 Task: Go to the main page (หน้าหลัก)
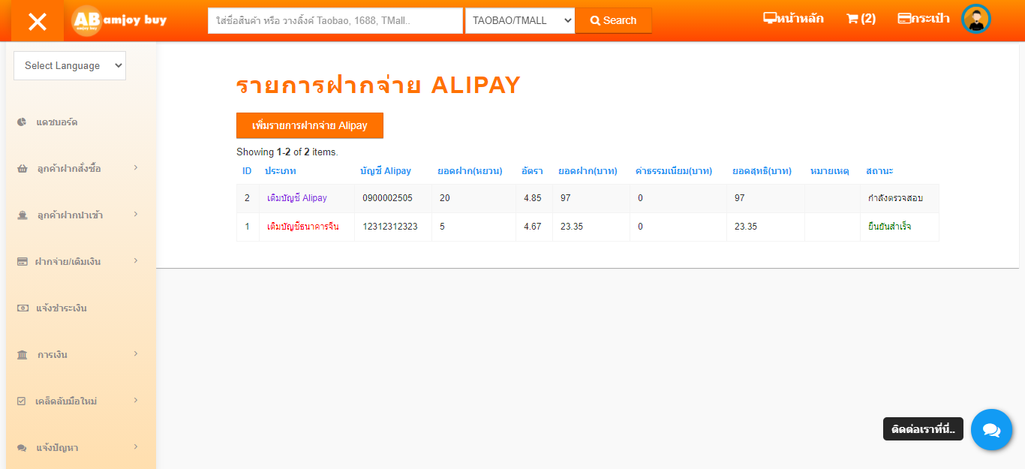793,19
